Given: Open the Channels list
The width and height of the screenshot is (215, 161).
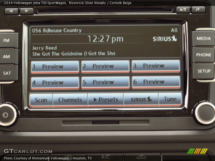Looking at the screenshot, I should [x=70, y=100].
